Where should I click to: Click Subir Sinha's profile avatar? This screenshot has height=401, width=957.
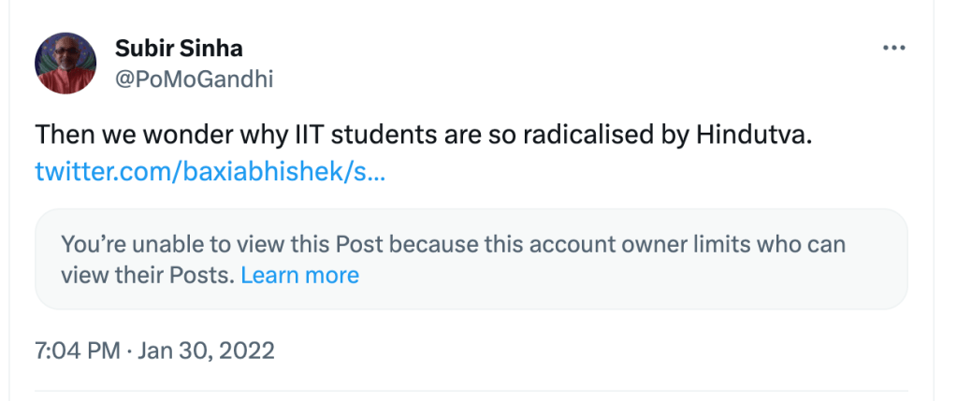[x=65, y=63]
